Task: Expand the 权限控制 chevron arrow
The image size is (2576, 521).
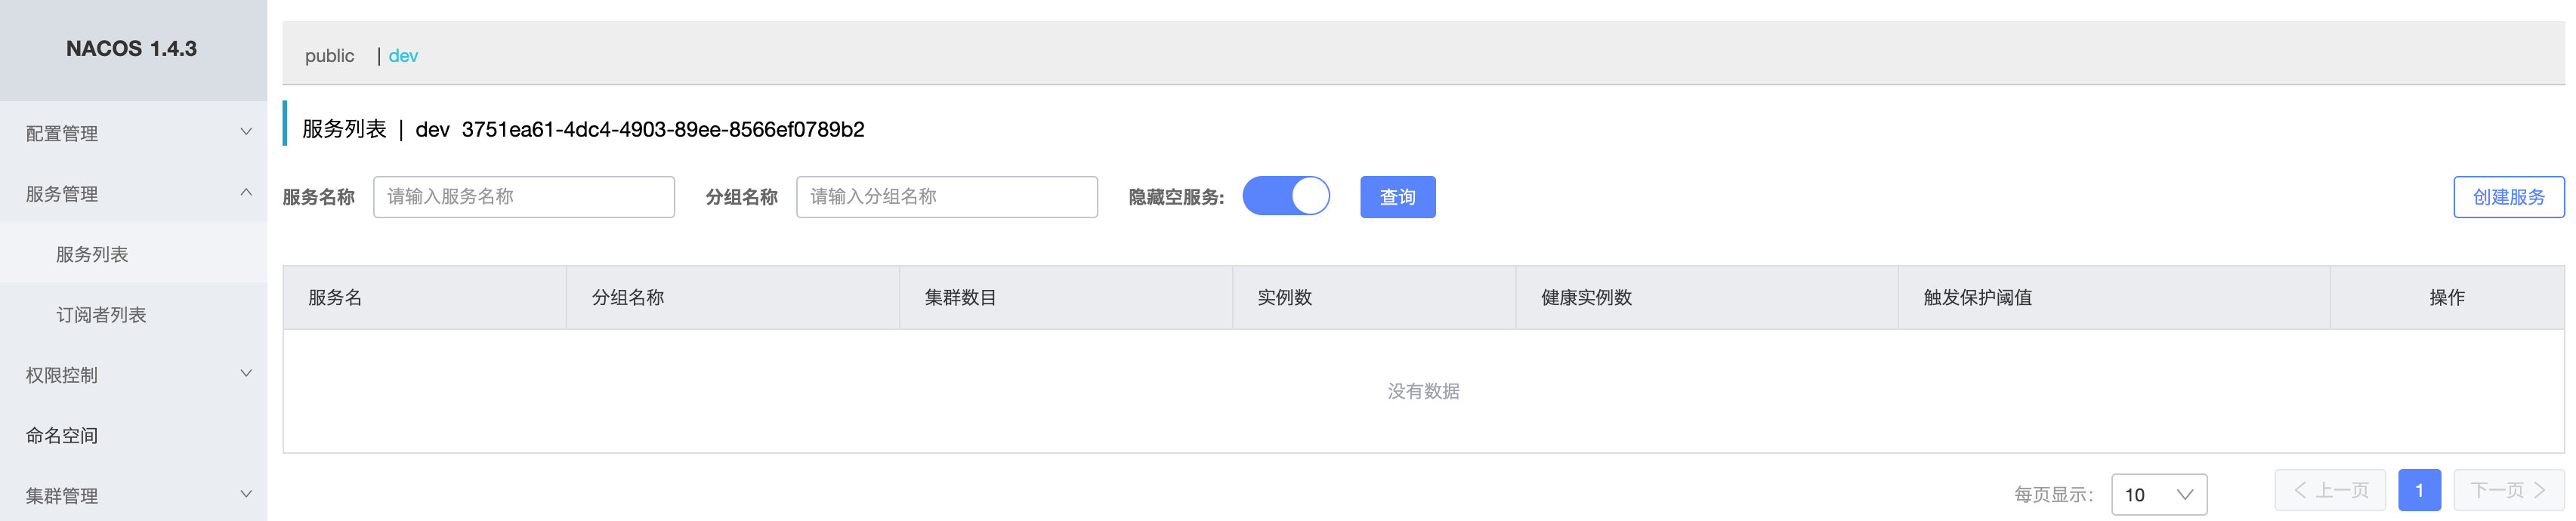Action: point(246,374)
